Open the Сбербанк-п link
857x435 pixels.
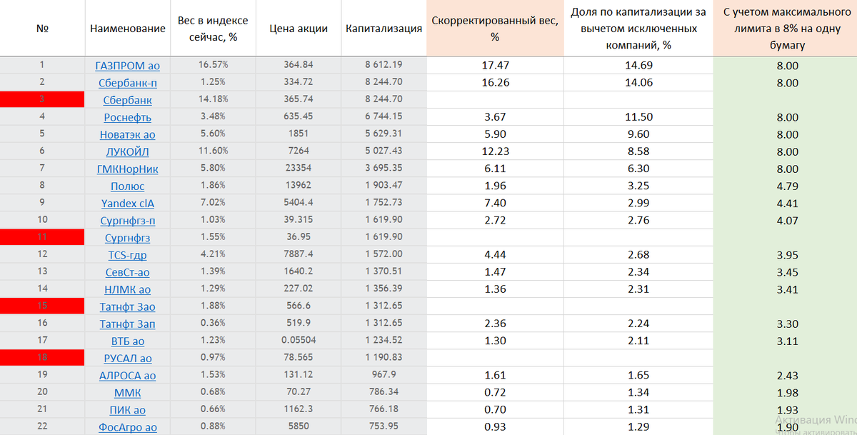[x=128, y=83]
